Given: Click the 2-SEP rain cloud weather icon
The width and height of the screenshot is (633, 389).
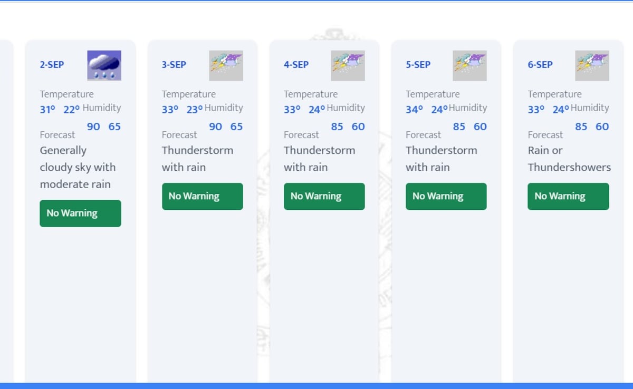Looking at the screenshot, I should coord(104,65).
